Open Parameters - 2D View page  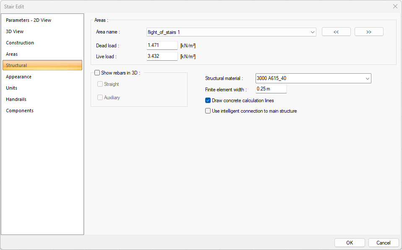29,20
